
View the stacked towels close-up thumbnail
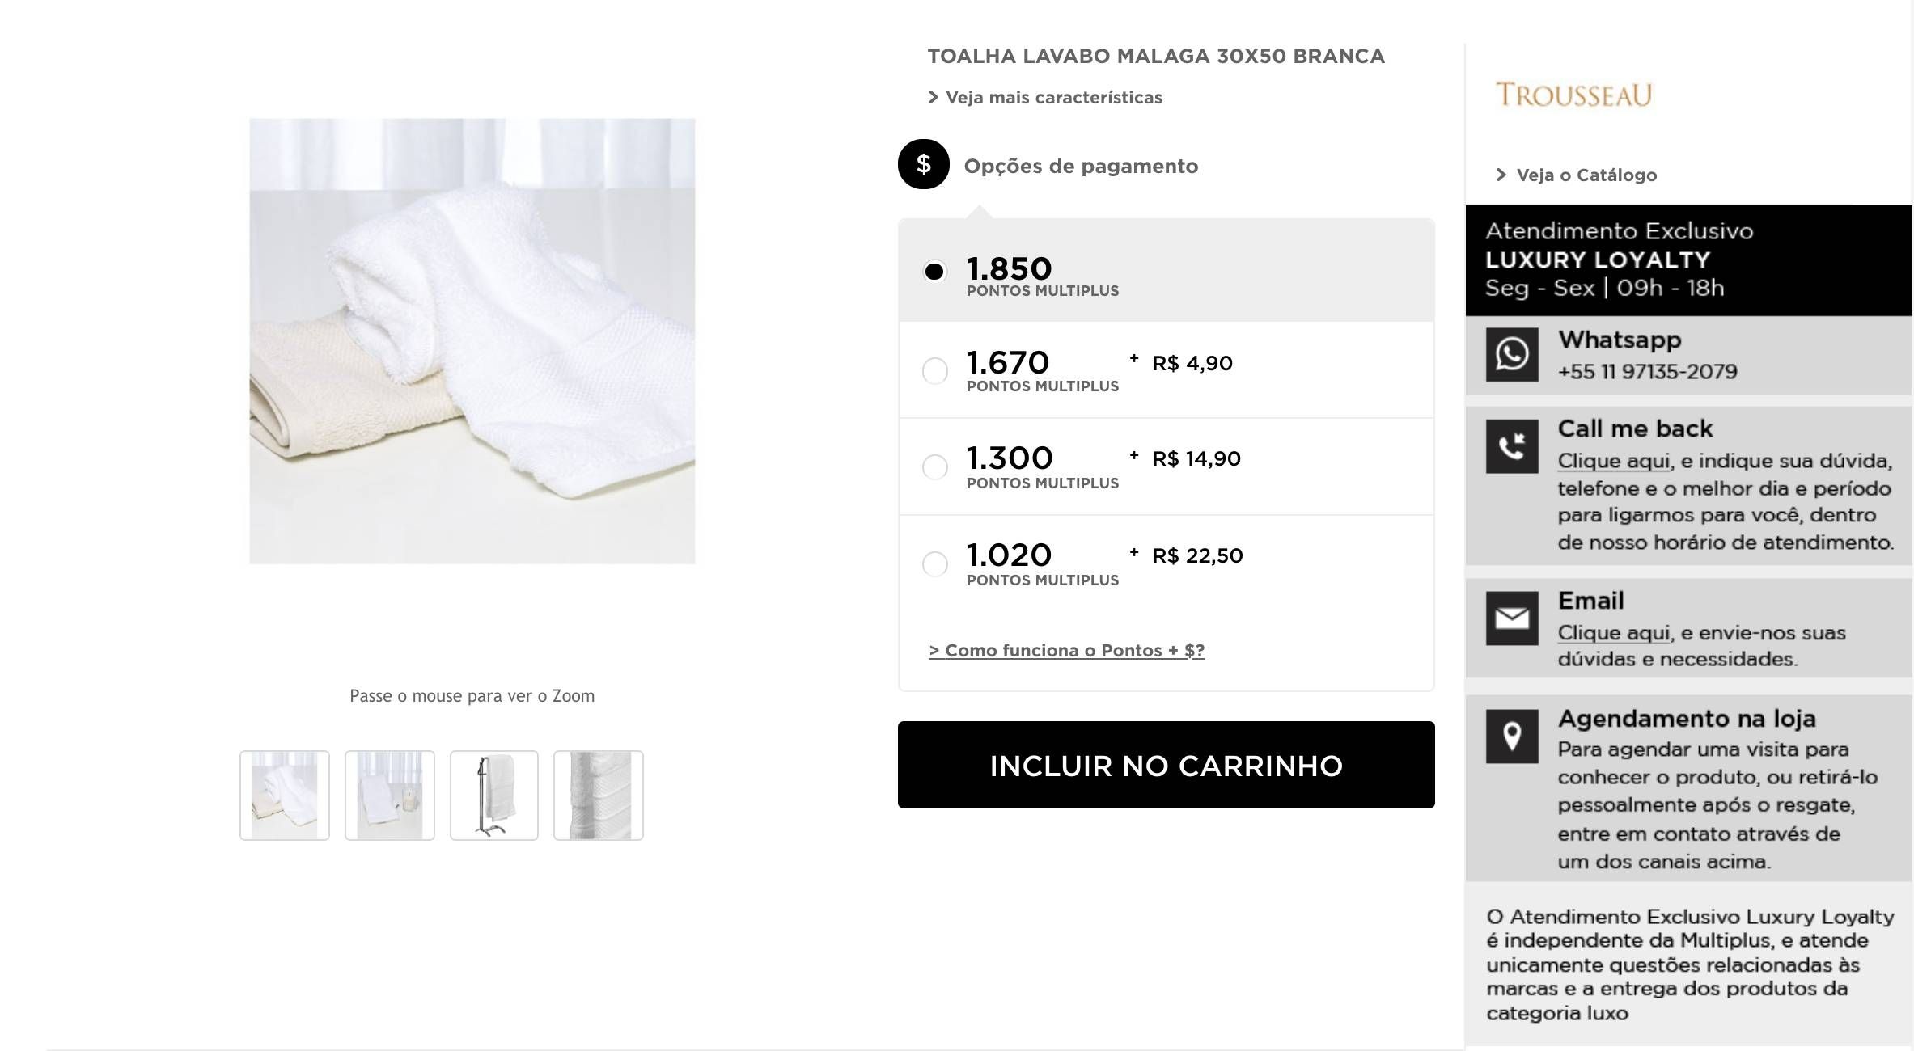pos(599,796)
